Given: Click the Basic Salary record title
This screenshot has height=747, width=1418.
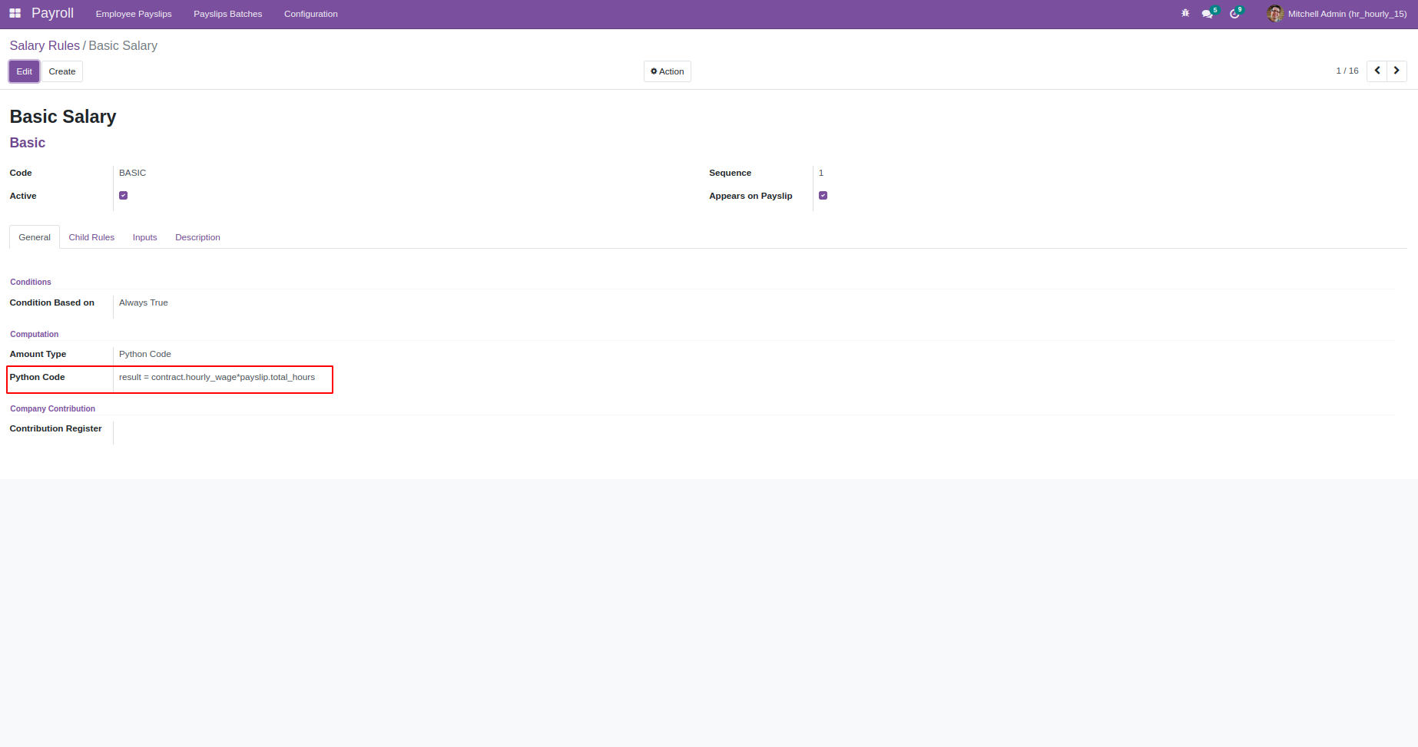Looking at the screenshot, I should click(63, 117).
